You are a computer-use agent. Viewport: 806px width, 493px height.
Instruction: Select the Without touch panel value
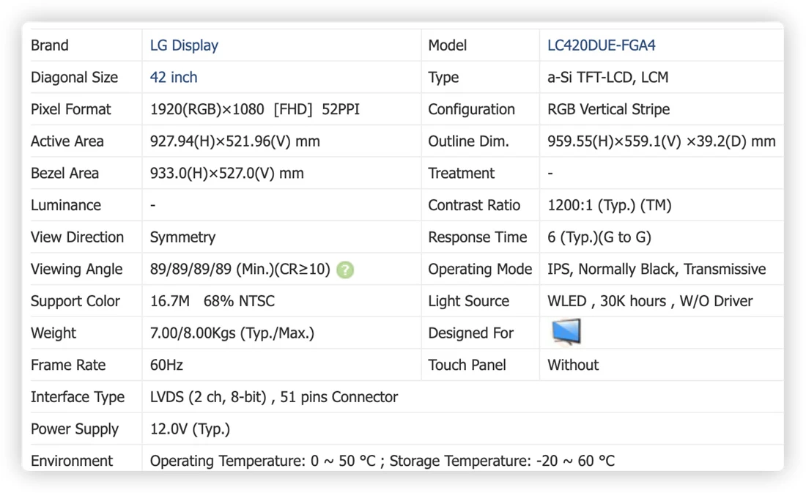pyautogui.click(x=573, y=365)
